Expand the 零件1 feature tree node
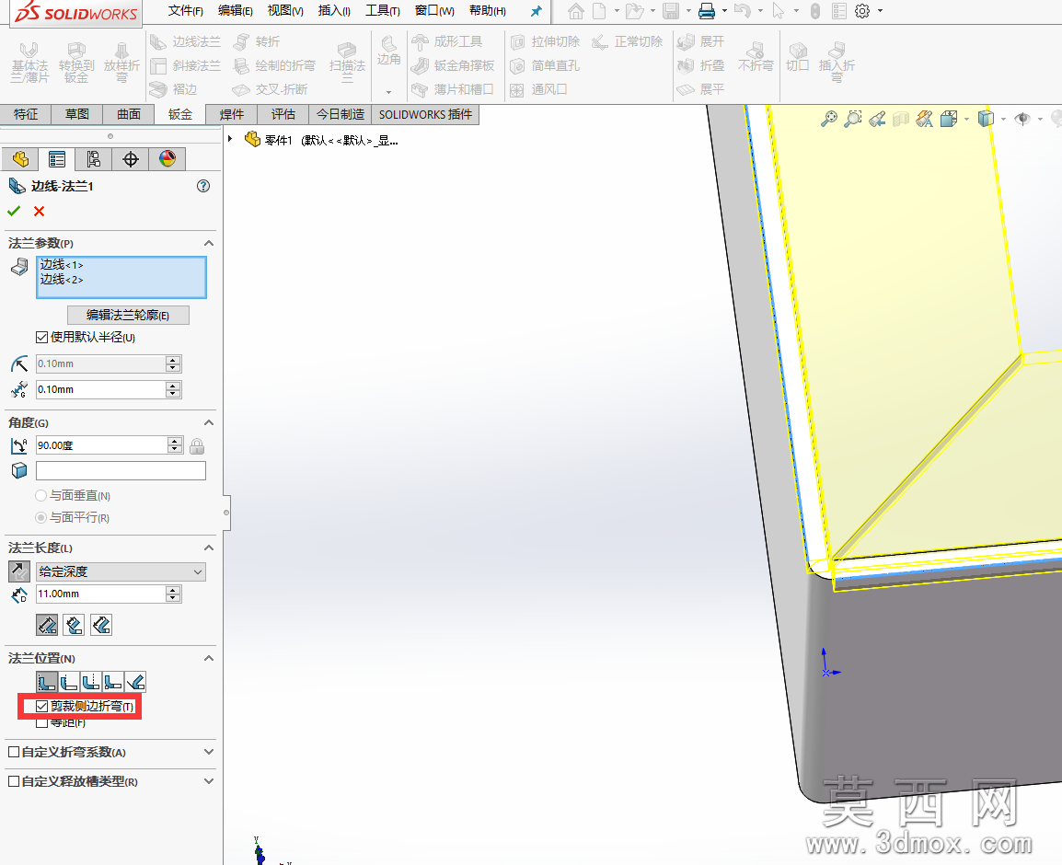Viewport: 1062px width, 865px height. [230, 140]
